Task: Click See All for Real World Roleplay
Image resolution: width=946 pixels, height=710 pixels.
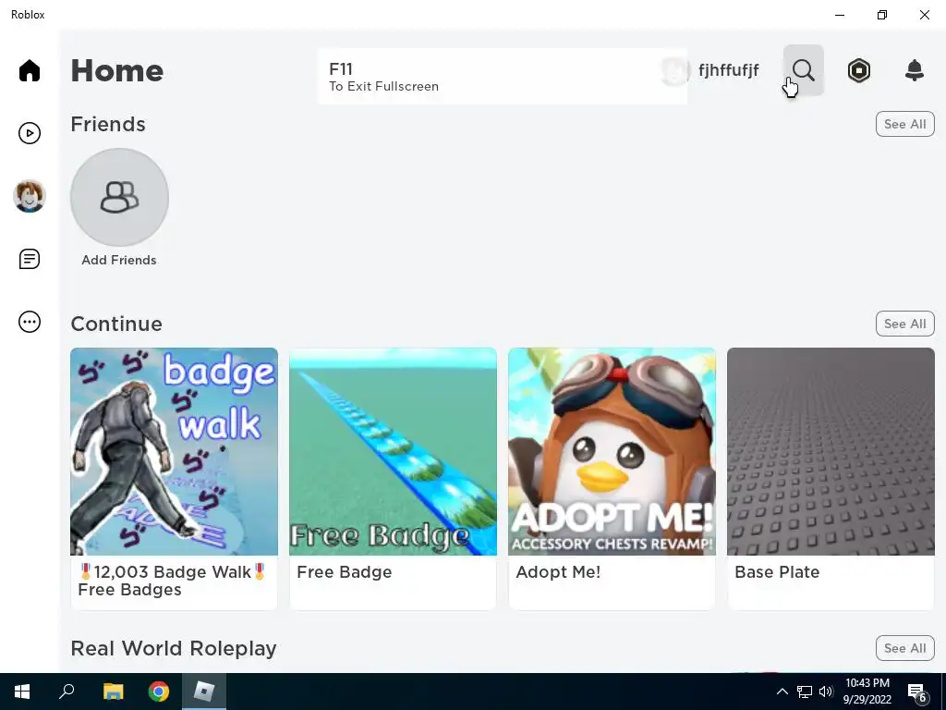Action: (905, 648)
